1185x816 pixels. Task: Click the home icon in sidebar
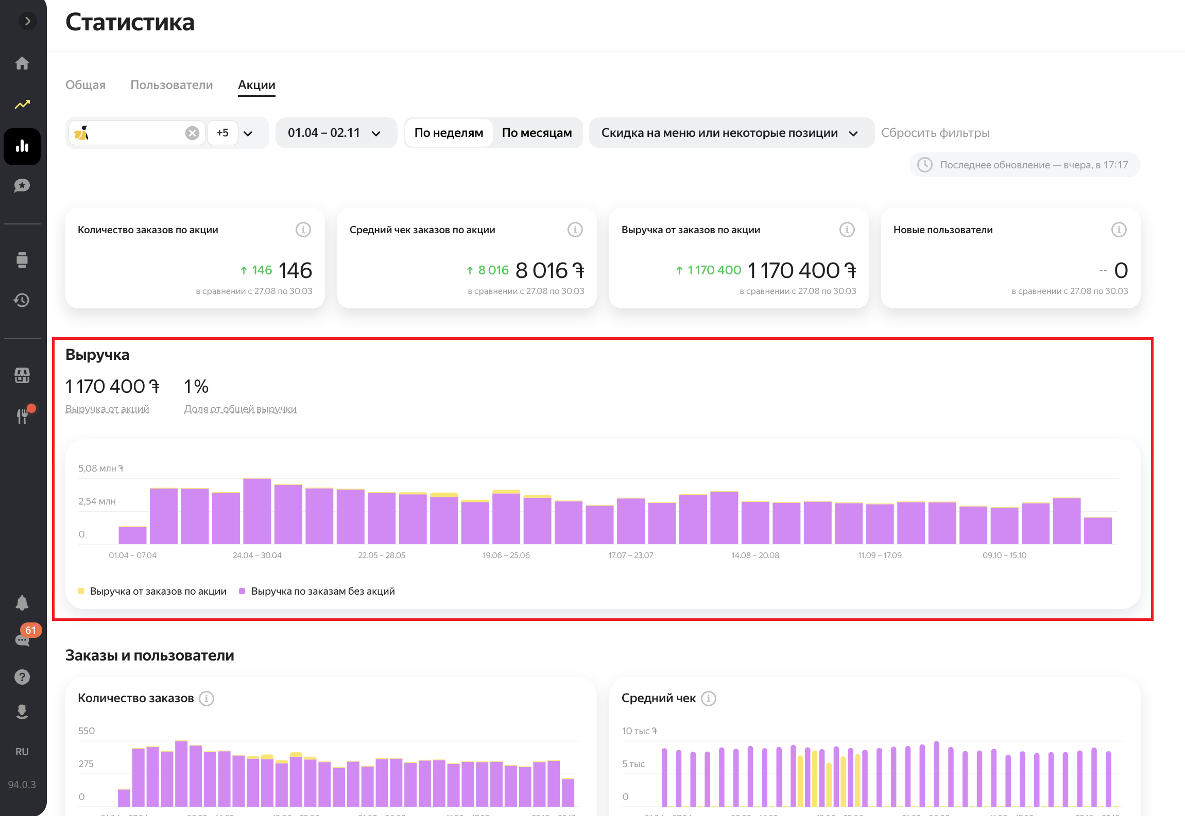(x=22, y=63)
